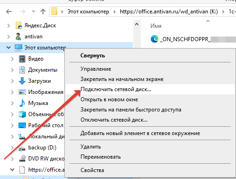
Task: Click the folder icon in address bar
Action: [54, 12]
